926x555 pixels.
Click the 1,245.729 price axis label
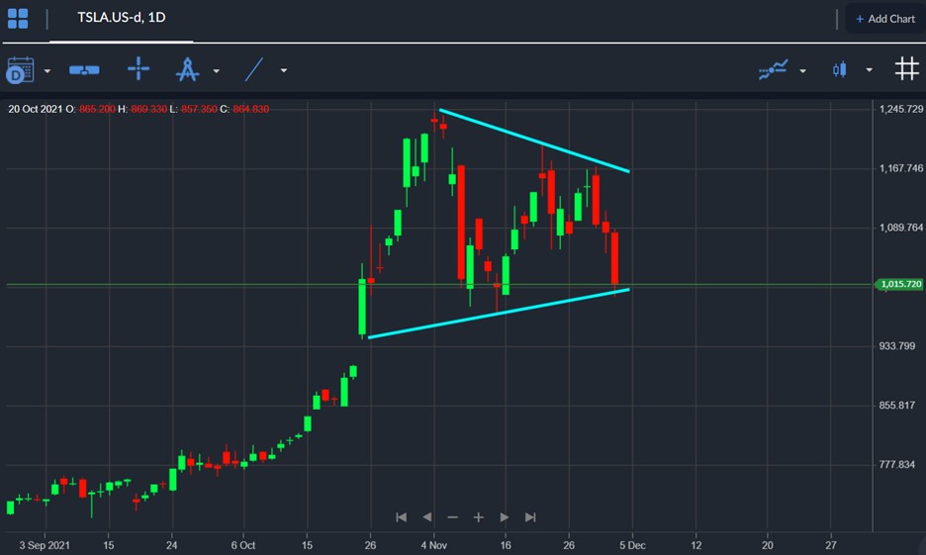pyautogui.click(x=900, y=109)
